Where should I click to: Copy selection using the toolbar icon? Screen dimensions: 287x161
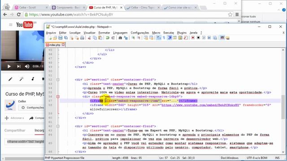tap(95, 38)
